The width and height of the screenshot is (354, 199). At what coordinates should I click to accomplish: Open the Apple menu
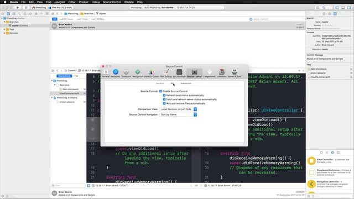click(x=5, y=2)
